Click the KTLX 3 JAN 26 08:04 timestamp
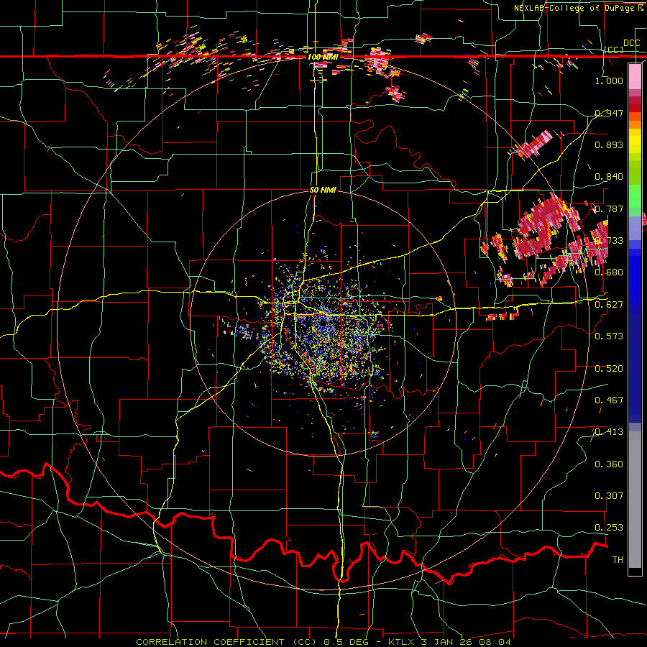Viewport: 647px width, 647px height. tap(449, 642)
